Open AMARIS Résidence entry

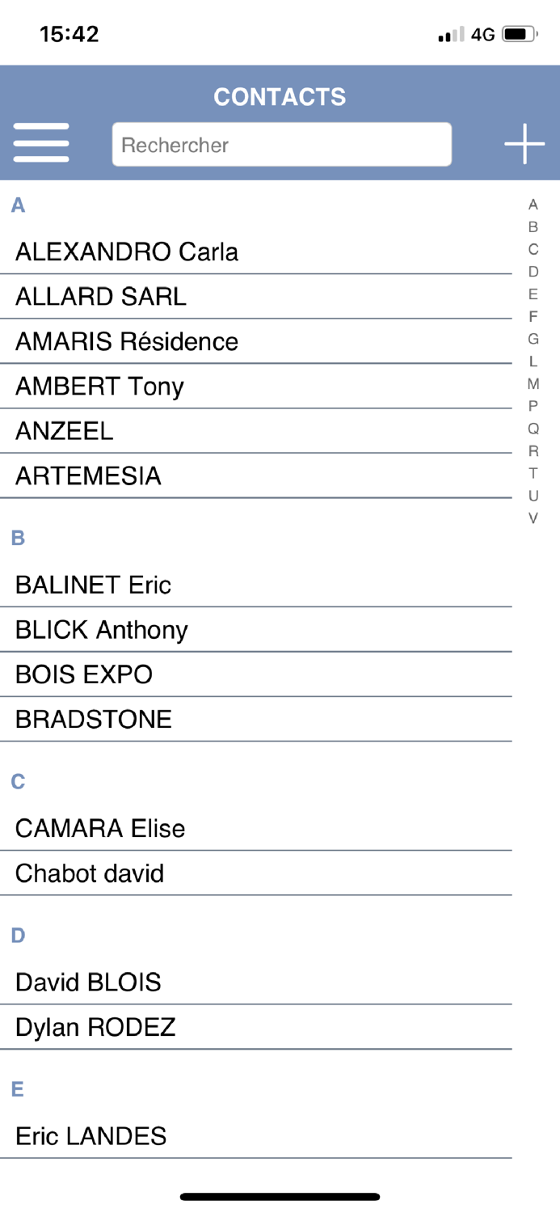click(127, 342)
